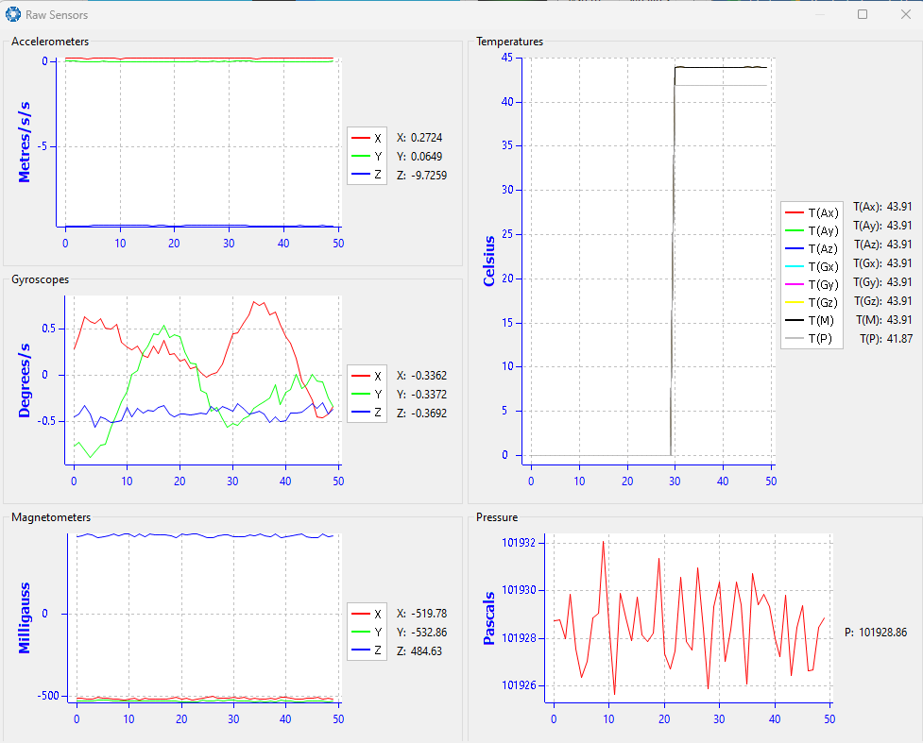Select the T(Gy) magenta legend entry

[799, 284]
